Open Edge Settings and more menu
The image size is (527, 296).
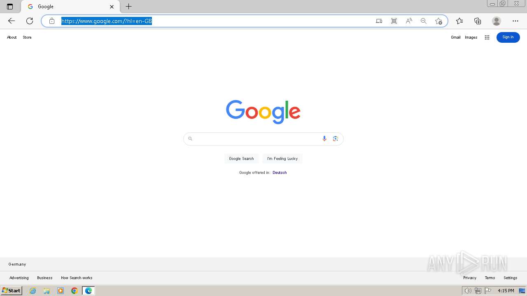click(515, 21)
